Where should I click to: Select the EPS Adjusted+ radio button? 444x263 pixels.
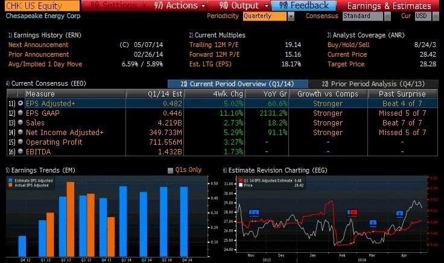(x=20, y=103)
